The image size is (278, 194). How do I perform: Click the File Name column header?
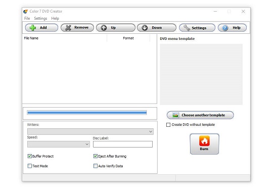click(65, 38)
